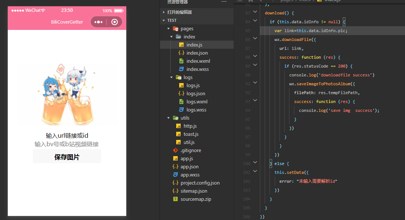
Task: Expand the 打开的编辑器 section
Action: [x=164, y=12]
